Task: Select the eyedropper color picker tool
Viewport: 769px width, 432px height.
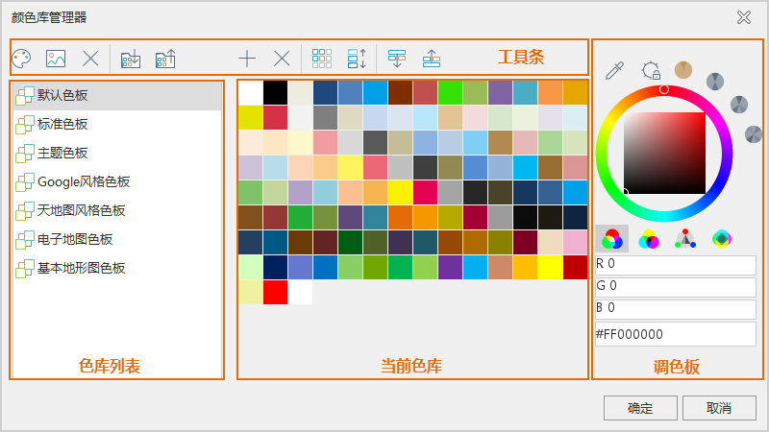Action: pos(614,70)
